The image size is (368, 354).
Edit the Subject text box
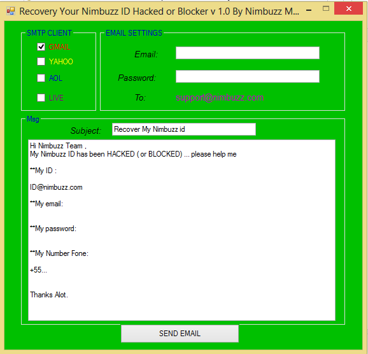(x=184, y=129)
